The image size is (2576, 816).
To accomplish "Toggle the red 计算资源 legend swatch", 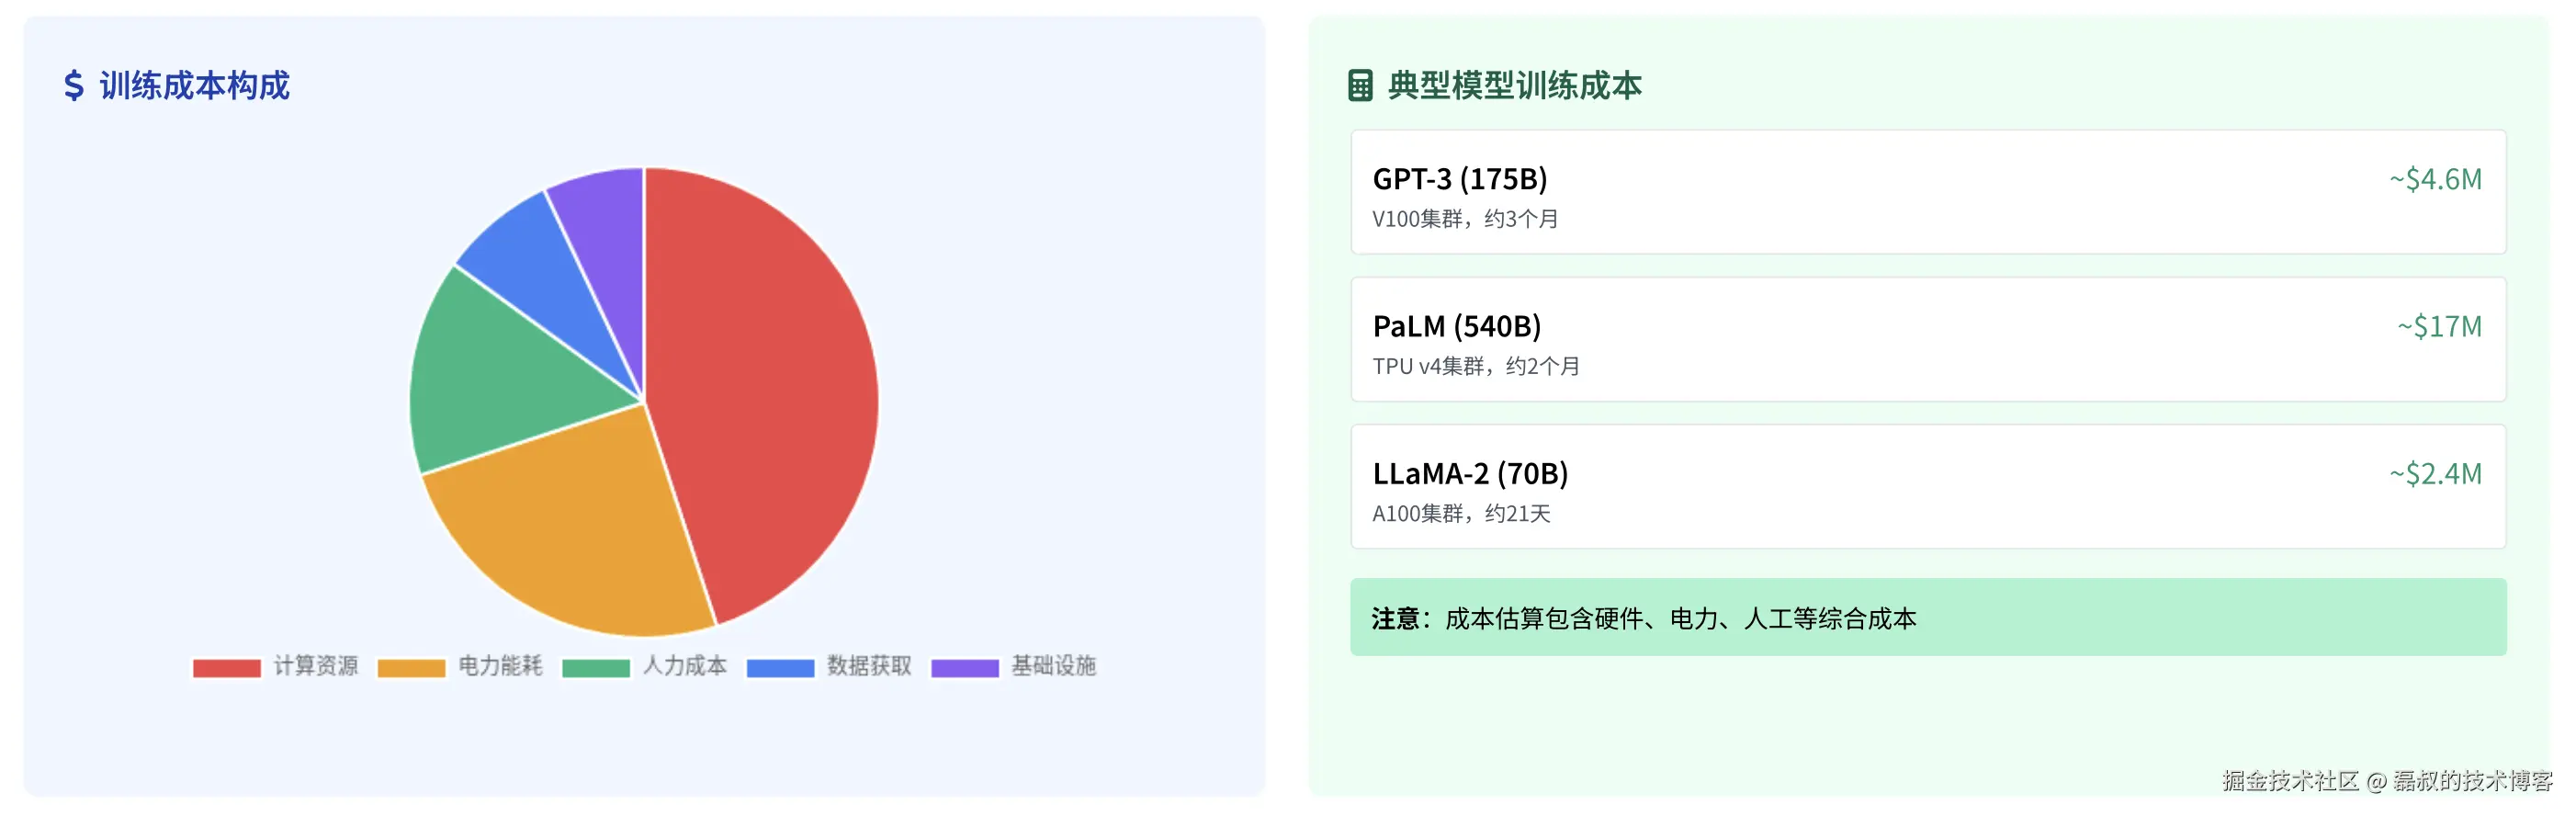I will (x=227, y=668).
